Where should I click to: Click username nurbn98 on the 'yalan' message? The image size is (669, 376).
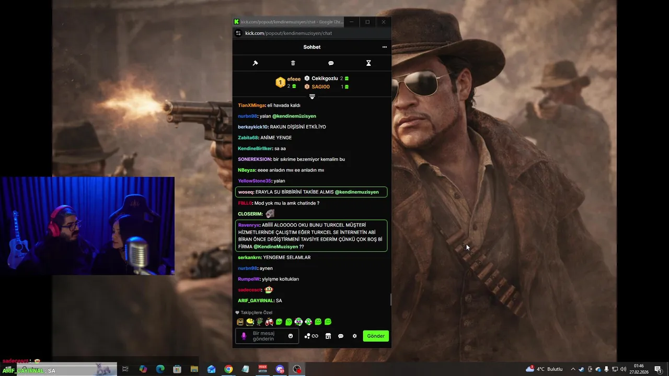click(247, 116)
